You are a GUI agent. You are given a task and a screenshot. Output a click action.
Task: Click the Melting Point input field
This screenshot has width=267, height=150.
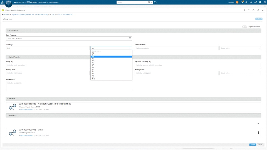[x=48, y=73]
